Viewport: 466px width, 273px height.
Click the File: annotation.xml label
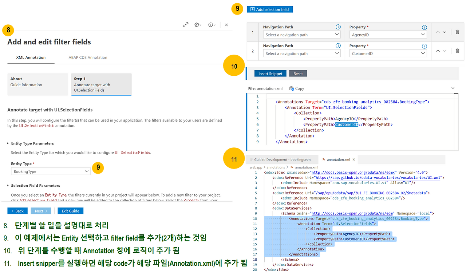pos(265,88)
